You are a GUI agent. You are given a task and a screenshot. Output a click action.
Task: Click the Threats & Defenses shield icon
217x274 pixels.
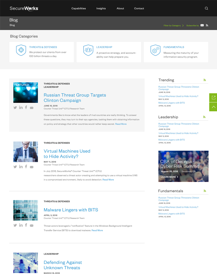pyautogui.click(x=21, y=50)
